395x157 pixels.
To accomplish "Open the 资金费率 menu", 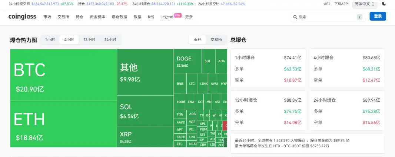I will [97, 17].
